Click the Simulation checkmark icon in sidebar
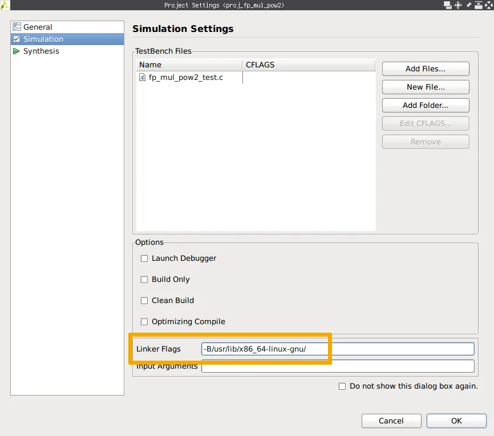The width and height of the screenshot is (494, 436). click(x=17, y=39)
